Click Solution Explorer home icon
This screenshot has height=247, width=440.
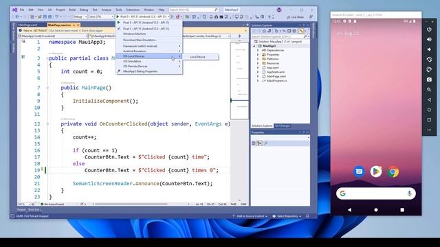point(264,31)
